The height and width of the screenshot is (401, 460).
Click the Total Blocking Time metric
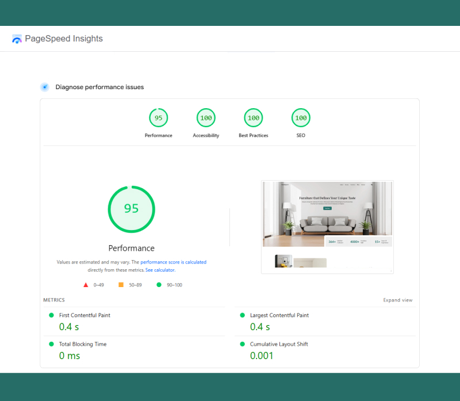coord(83,344)
